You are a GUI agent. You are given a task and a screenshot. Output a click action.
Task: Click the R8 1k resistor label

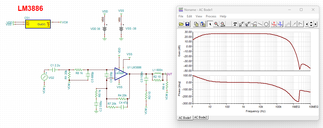(79, 73)
